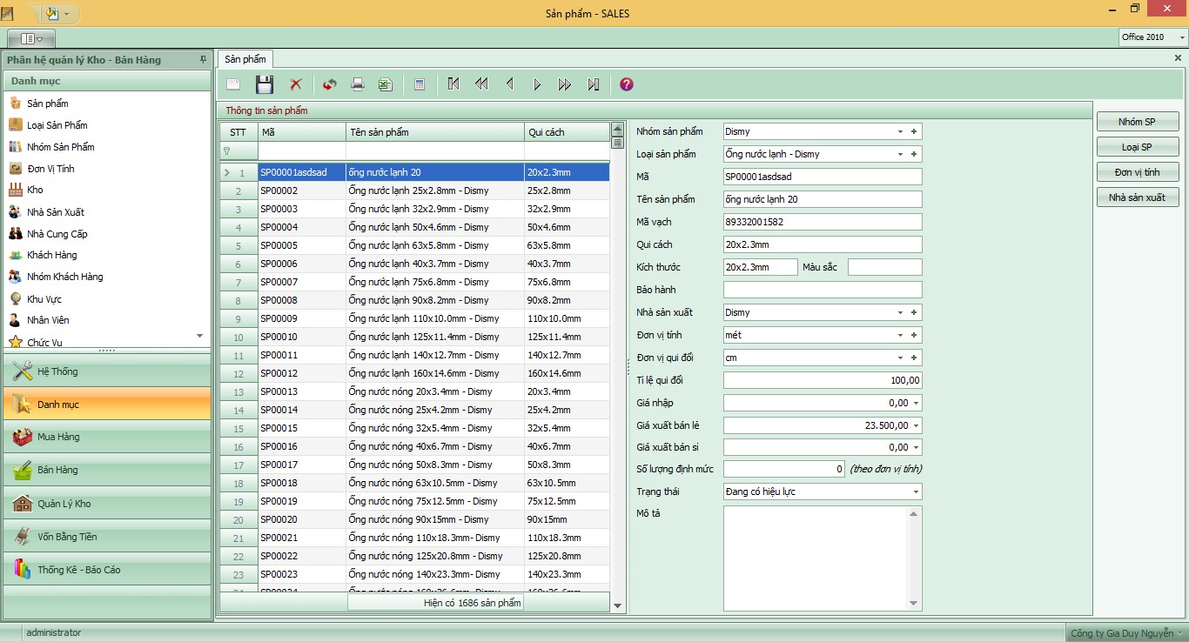Open Nhà Sản Xuất category
This screenshot has width=1189, height=642.
click(x=56, y=212)
